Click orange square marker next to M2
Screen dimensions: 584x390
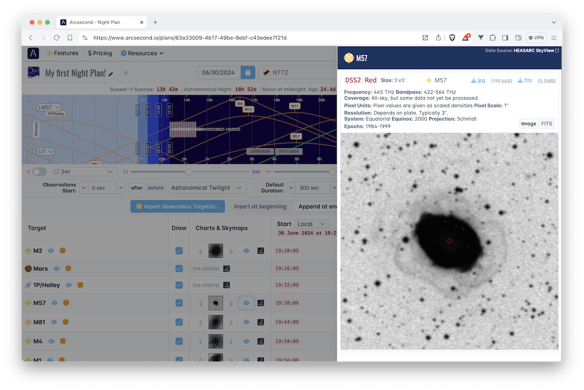tap(62, 251)
